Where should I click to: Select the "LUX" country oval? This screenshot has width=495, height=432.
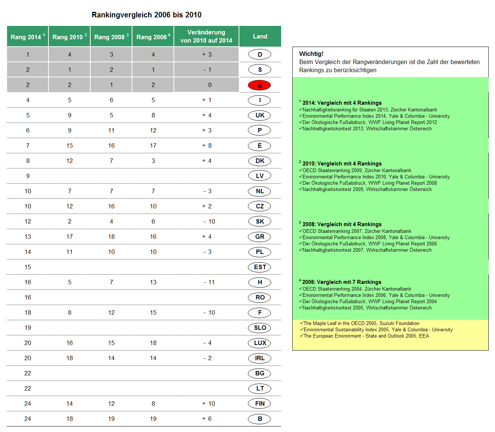259,343
